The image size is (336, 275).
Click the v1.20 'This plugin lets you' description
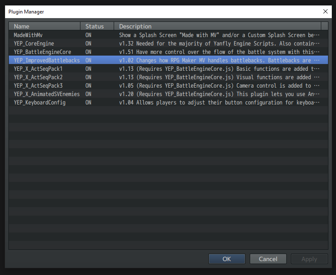click(219, 94)
